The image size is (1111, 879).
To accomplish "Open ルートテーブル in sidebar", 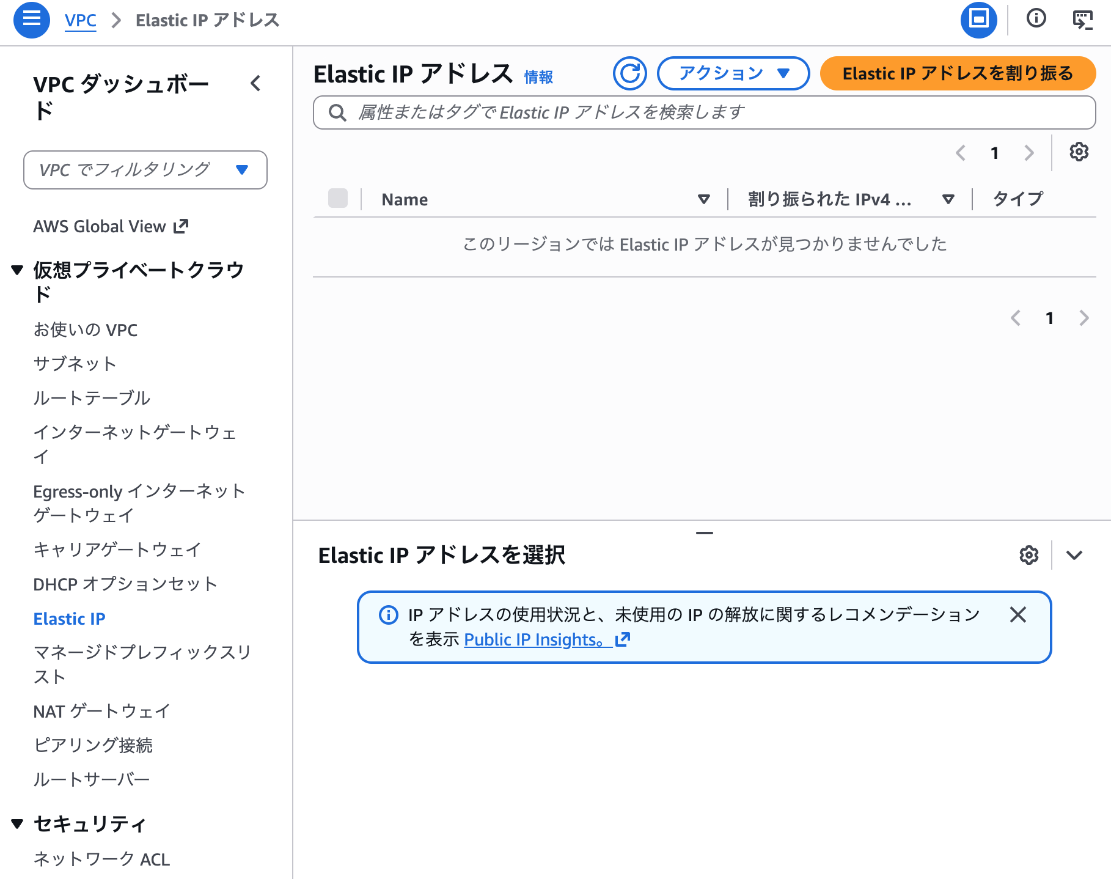I will (92, 398).
